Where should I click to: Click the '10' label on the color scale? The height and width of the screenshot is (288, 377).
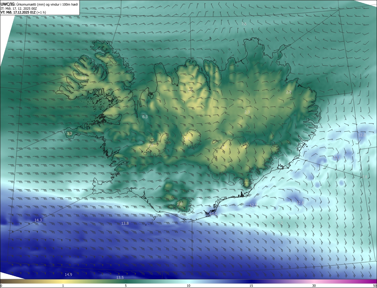(x=188, y=286)
